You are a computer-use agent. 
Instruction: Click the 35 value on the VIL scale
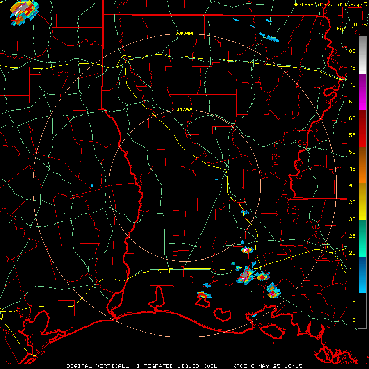pyautogui.click(x=352, y=203)
